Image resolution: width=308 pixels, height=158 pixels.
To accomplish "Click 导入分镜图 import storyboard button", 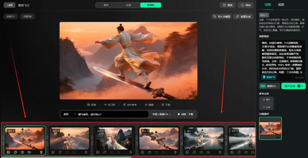I will (222, 17).
